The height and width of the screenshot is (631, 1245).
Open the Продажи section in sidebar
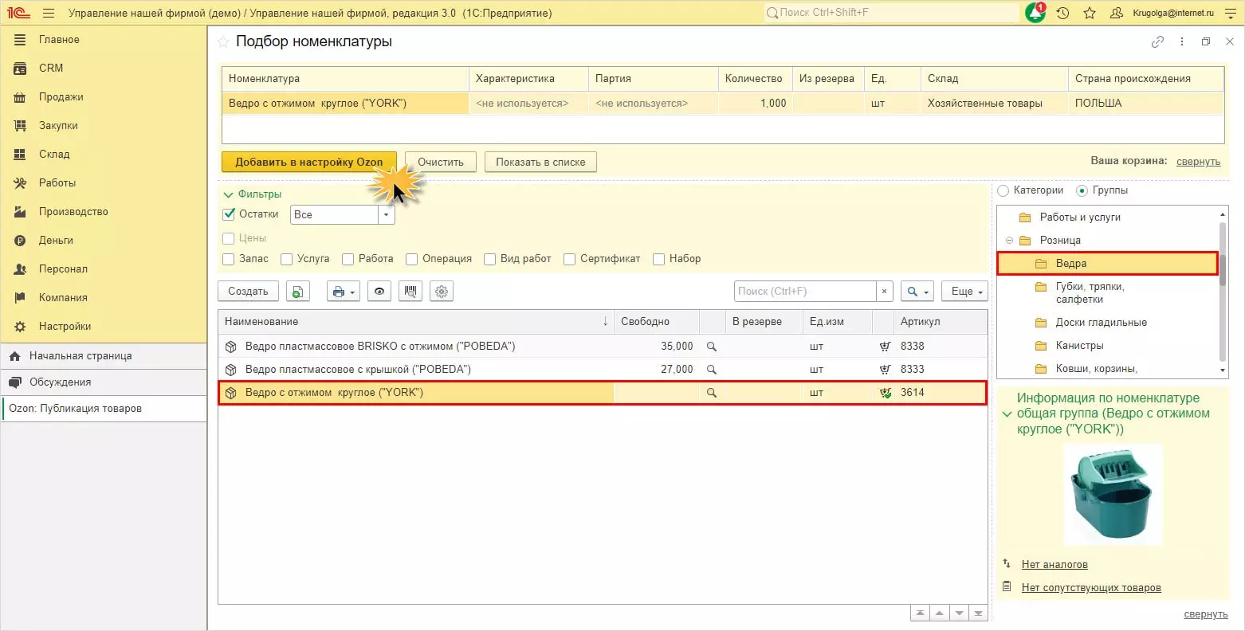point(61,97)
